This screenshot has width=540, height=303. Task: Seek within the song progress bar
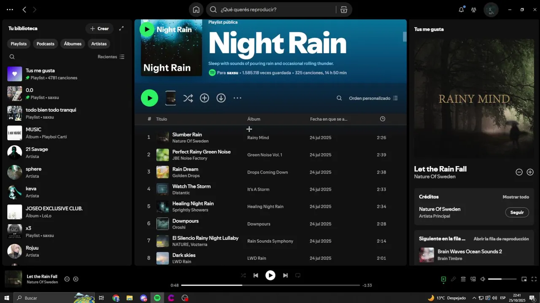tap(270, 285)
